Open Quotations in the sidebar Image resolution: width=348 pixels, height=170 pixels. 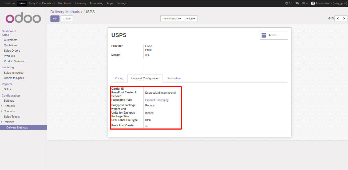[11, 45]
